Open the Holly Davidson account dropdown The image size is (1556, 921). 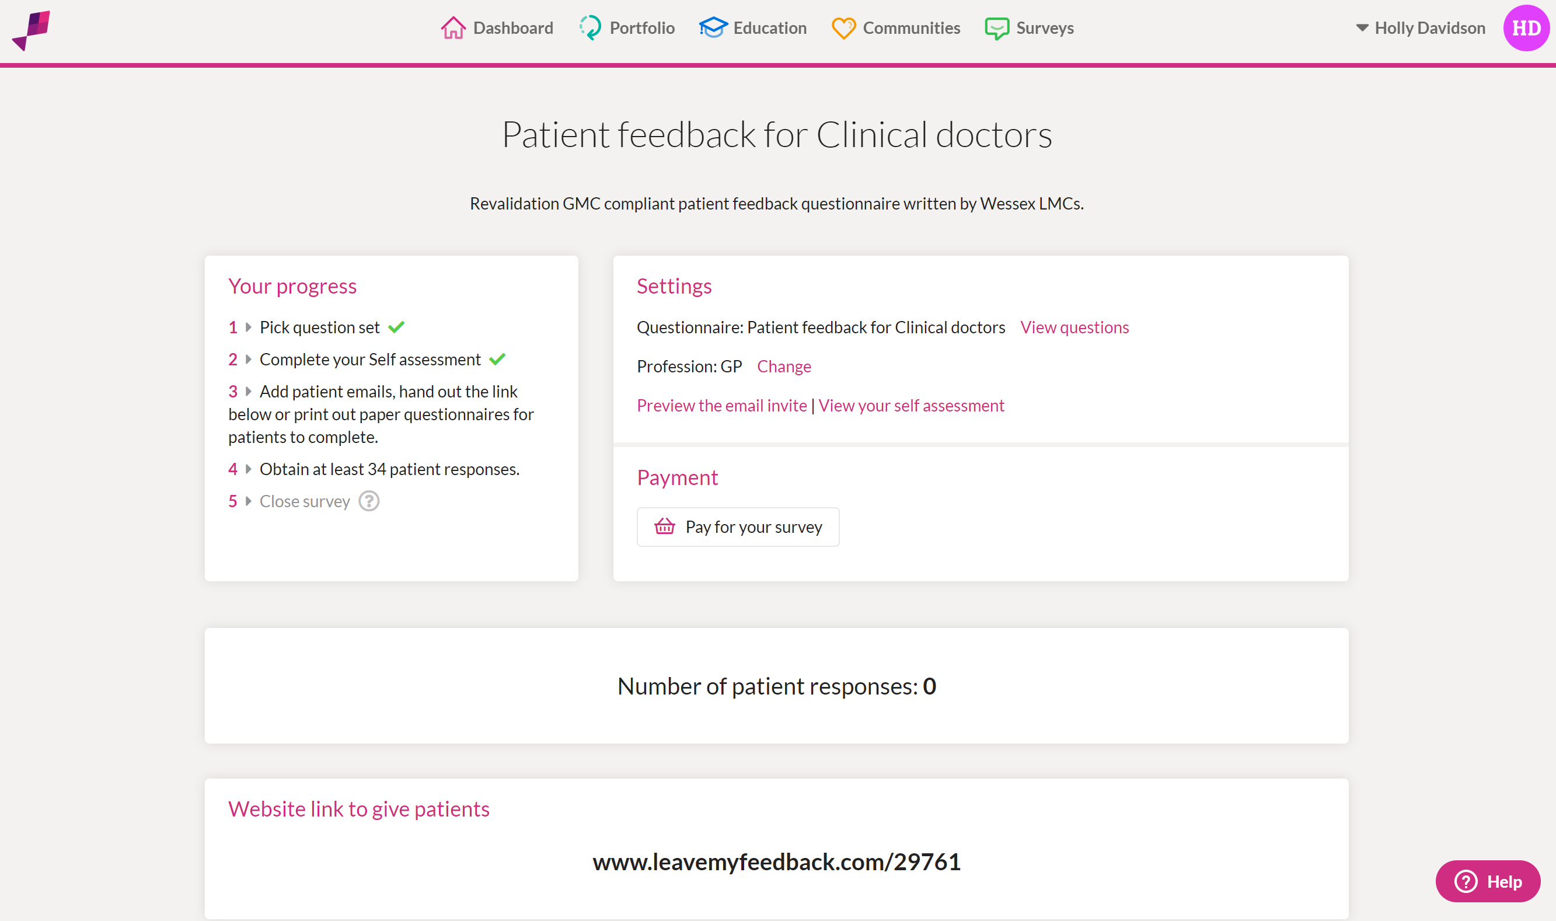click(1421, 28)
